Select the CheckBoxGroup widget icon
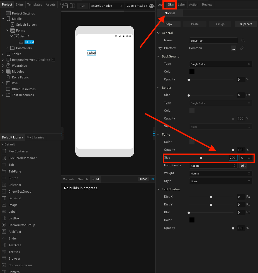Screen dimensions: 258x273 (4, 191)
